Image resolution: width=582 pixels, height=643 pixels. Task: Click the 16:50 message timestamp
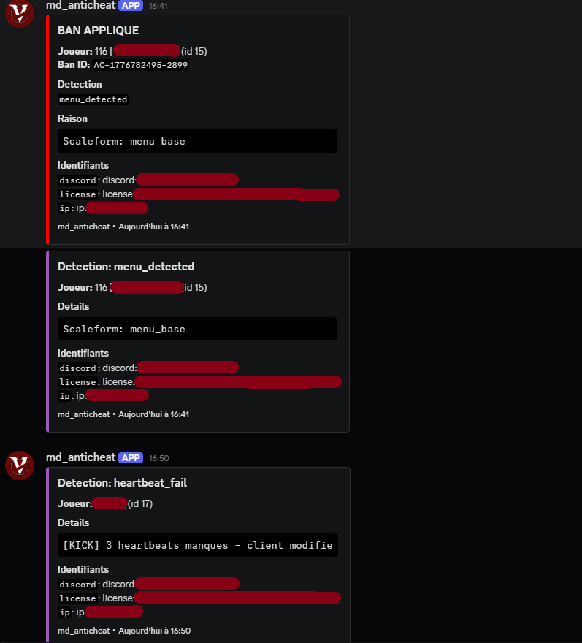(x=159, y=458)
